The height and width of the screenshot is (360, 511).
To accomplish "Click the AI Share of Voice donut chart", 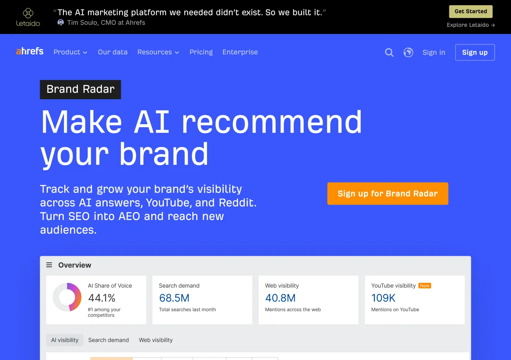I will coord(67,297).
